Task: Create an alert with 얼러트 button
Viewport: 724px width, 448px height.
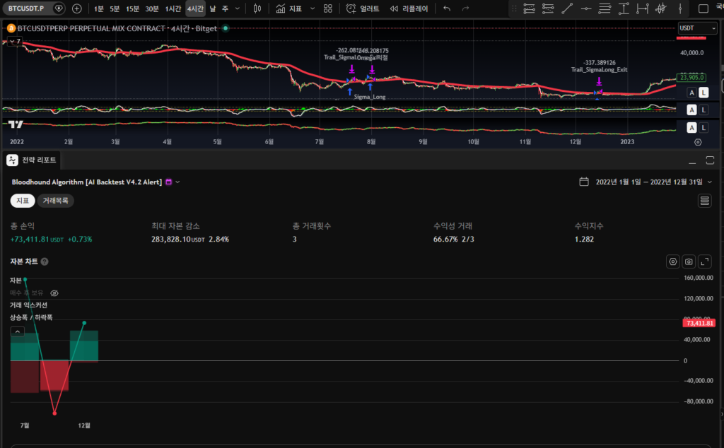Action: pos(363,8)
